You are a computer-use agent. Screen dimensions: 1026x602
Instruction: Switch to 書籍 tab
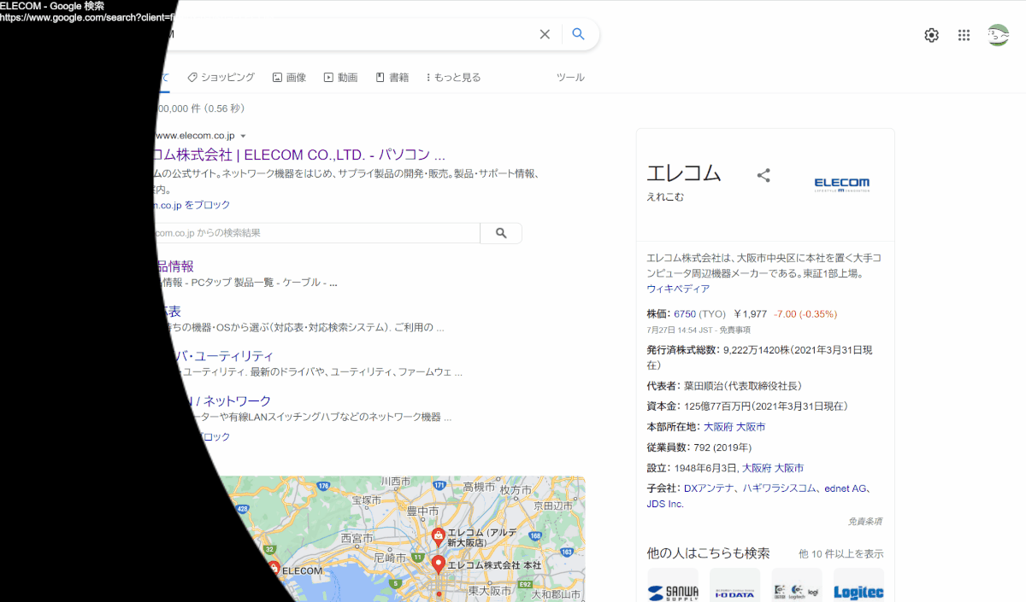click(x=392, y=77)
